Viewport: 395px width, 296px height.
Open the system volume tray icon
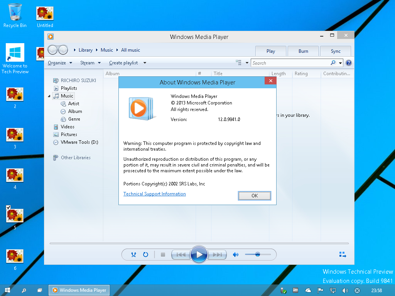pyautogui.click(x=345, y=291)
